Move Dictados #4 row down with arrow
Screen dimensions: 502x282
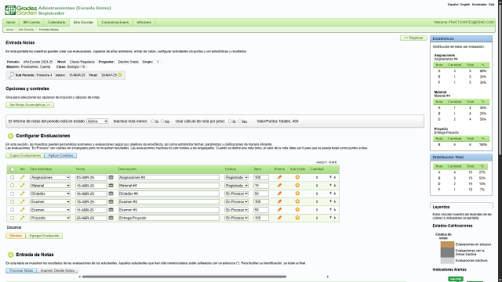(330, 193)
